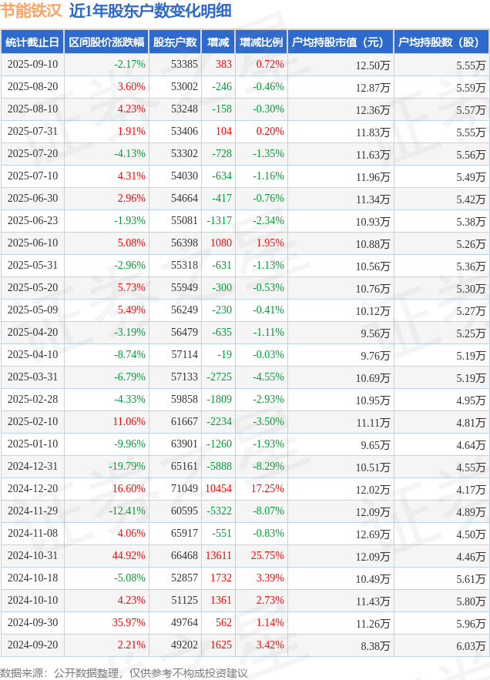
Task: Click the 统计截止日 column header
Action: [32, 42]
